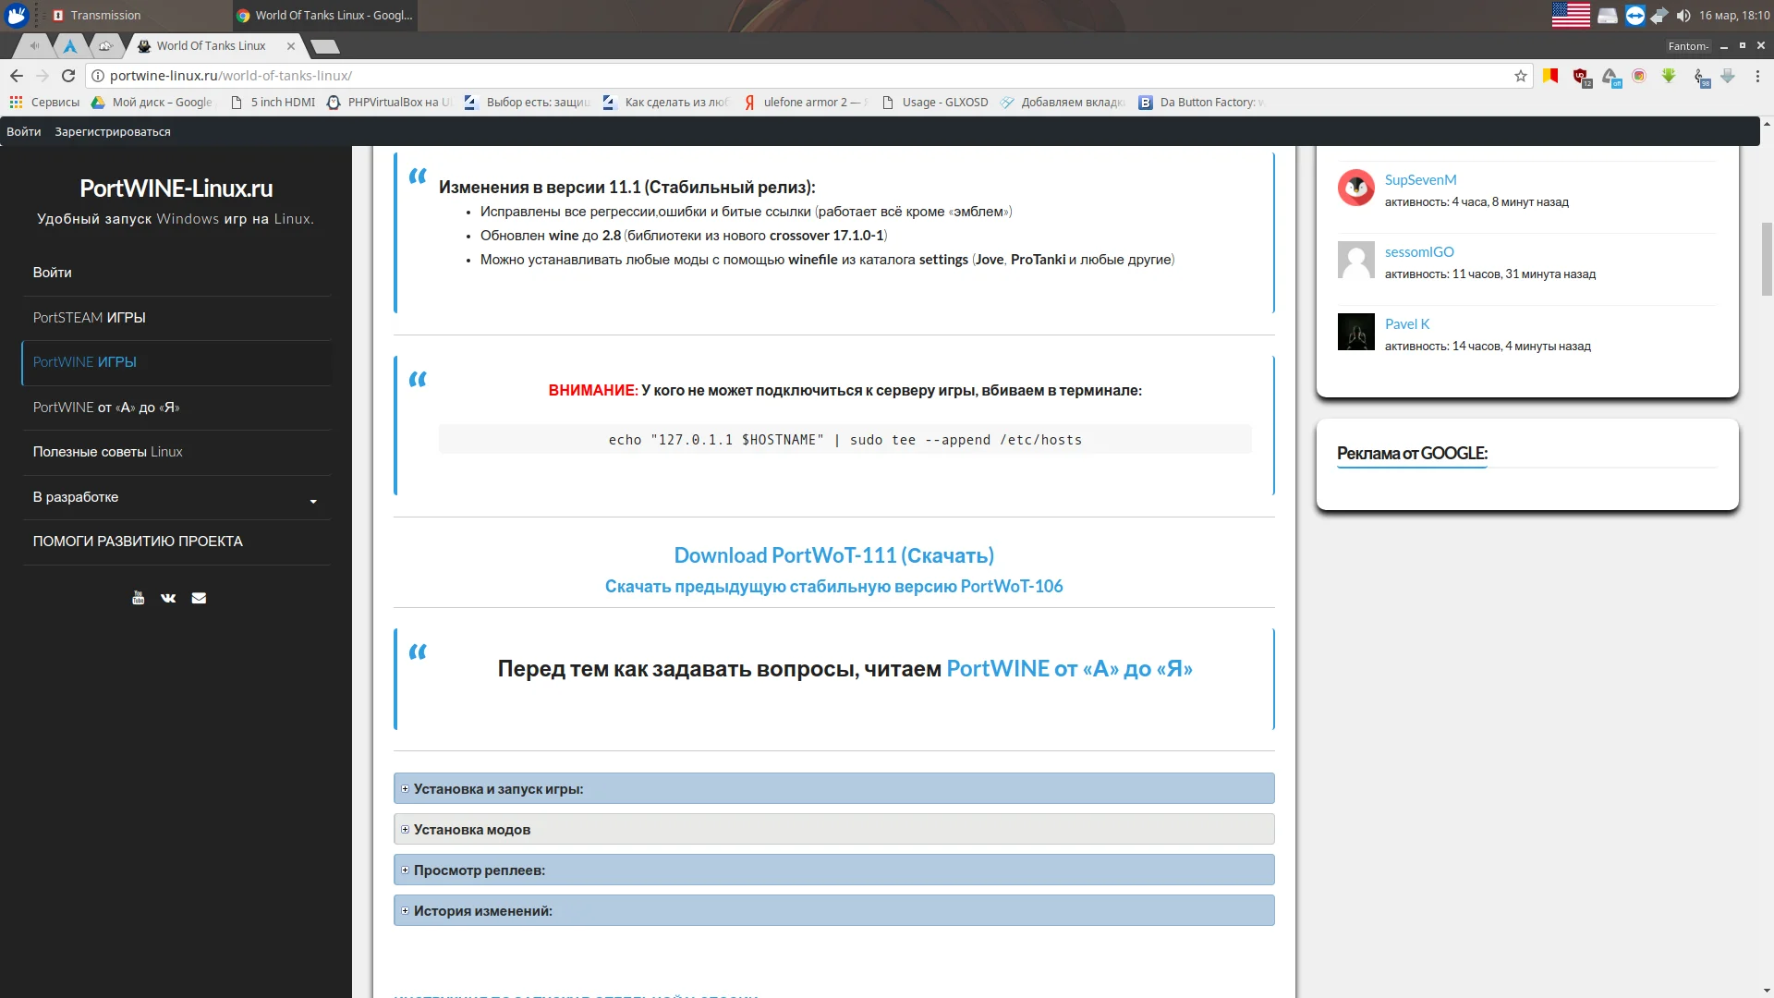Click the green download arrow extension icon
Image resolution: width=1774 pixels, height=998 pixels.
(1669, 76)
